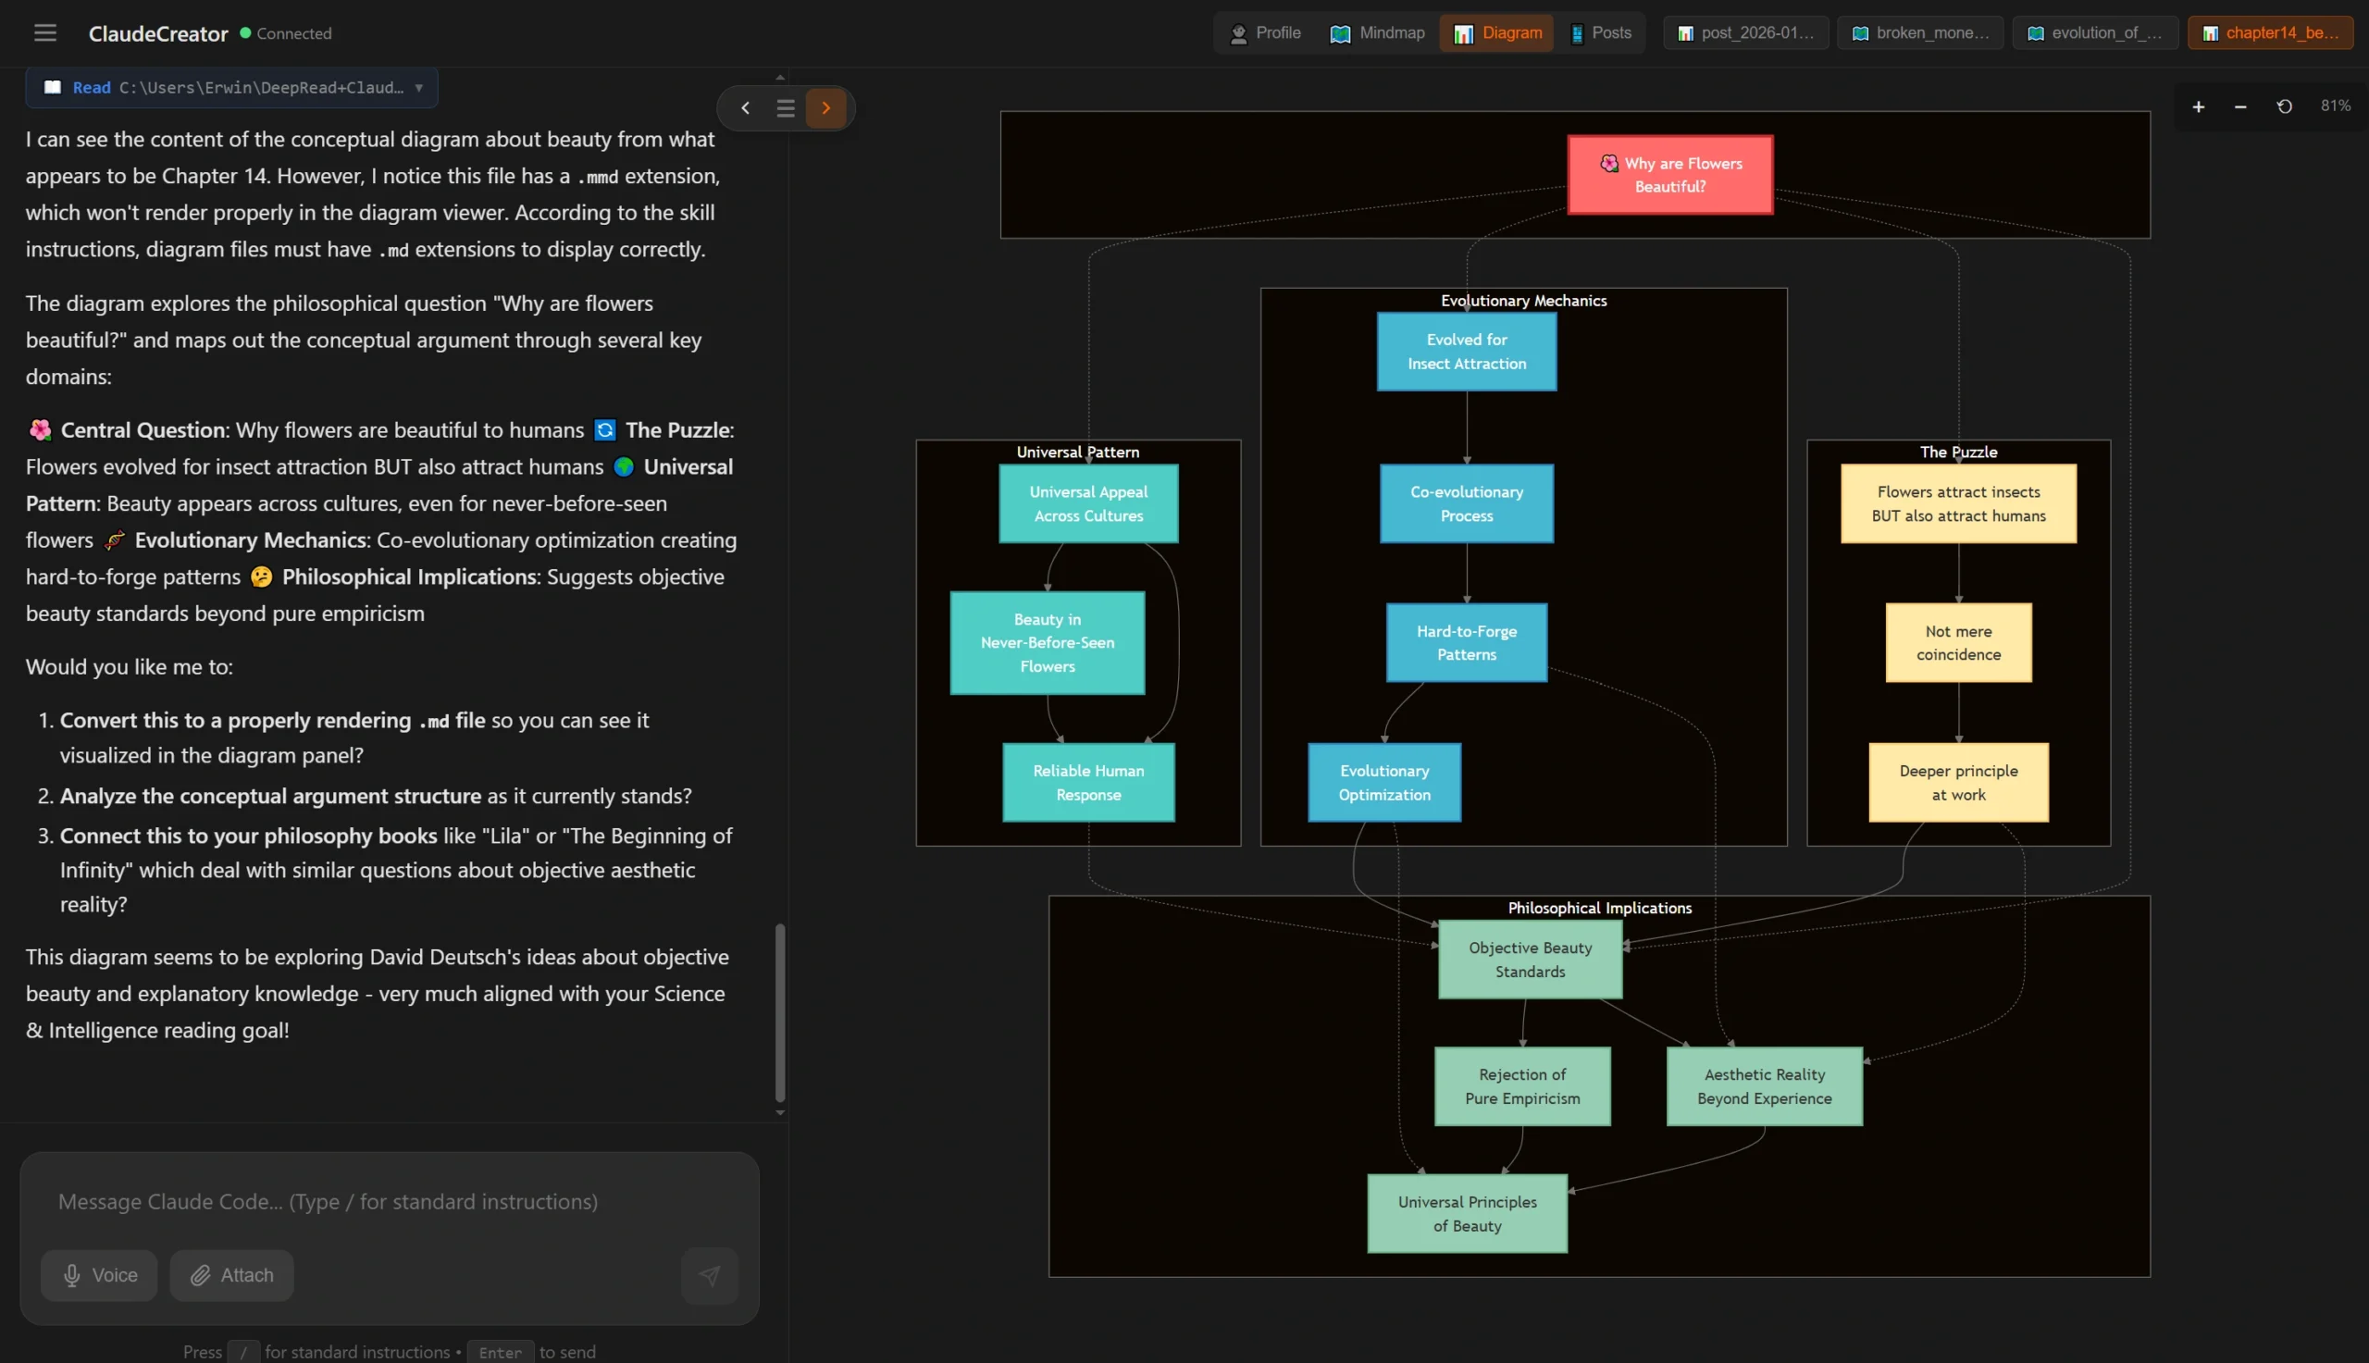
Task: Open the list icon in the navigation pill
Action: pyautogui.click(x=786, y=107)
